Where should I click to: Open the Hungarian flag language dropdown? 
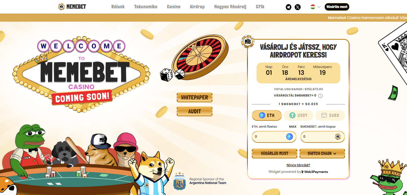coord(315,7)
